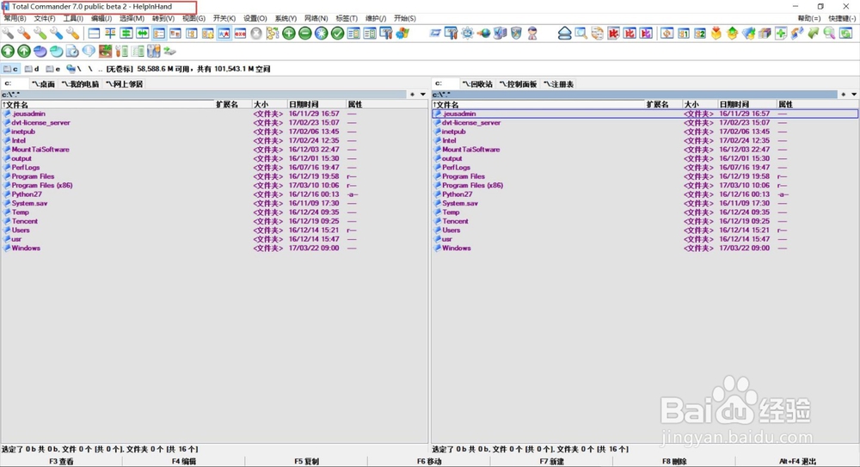Click the F7 新建 button
Viewport: 860px width, 467px height.
click(552, 462)
